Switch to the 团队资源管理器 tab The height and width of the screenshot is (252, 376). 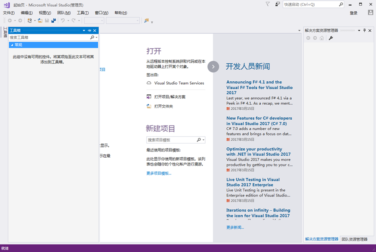[x=354, y=239]
